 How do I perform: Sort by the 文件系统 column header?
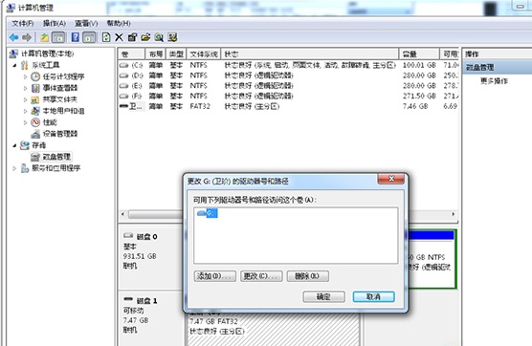(x=204, y=54)
